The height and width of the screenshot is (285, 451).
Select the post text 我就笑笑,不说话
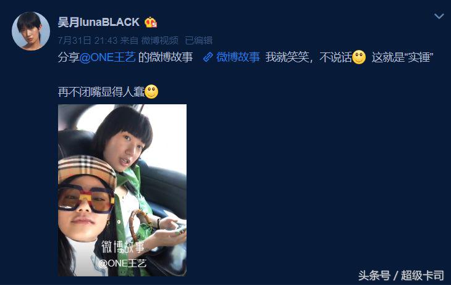click(309, 57)
